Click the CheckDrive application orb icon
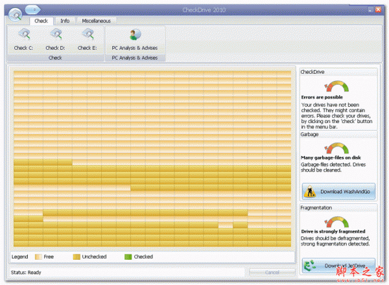This screenshot has height=285, width=389. [14, 14]
